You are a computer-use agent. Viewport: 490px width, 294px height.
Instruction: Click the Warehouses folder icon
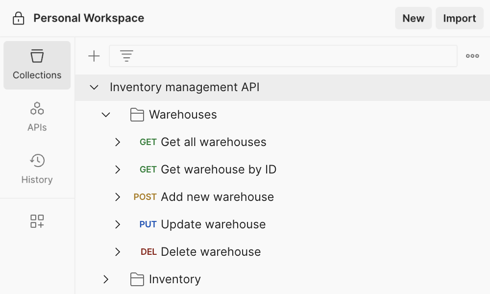137,115
